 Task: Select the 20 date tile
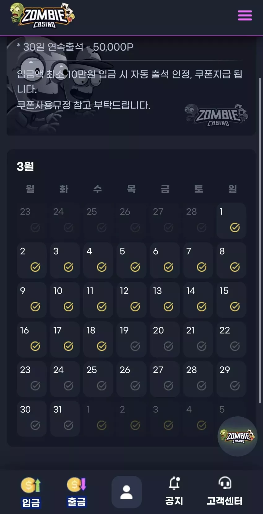165,339
